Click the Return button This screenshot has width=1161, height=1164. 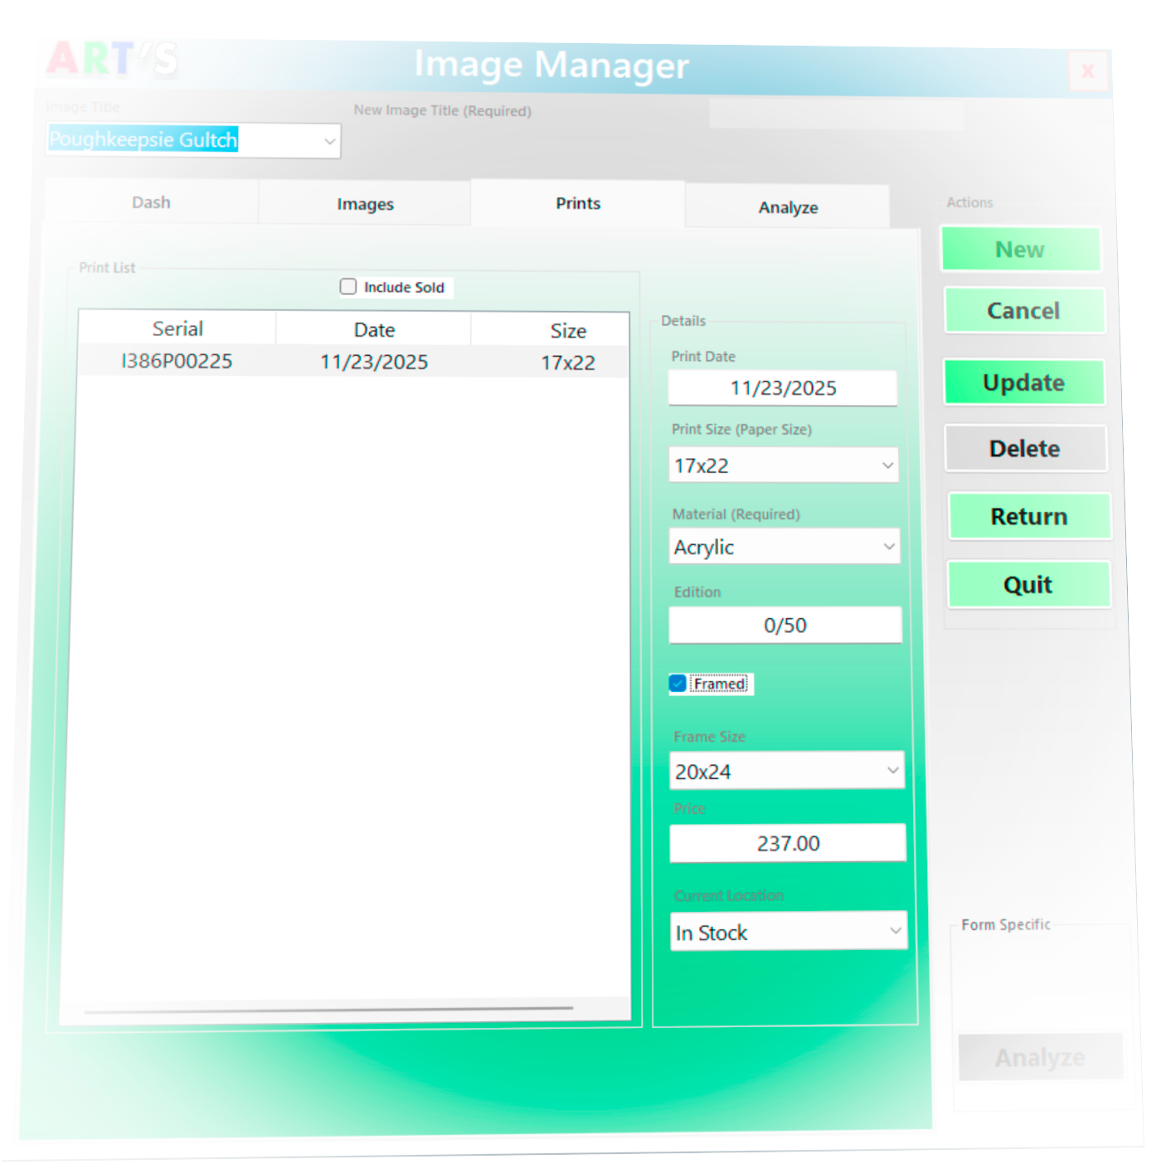(x=1029, y=516)
